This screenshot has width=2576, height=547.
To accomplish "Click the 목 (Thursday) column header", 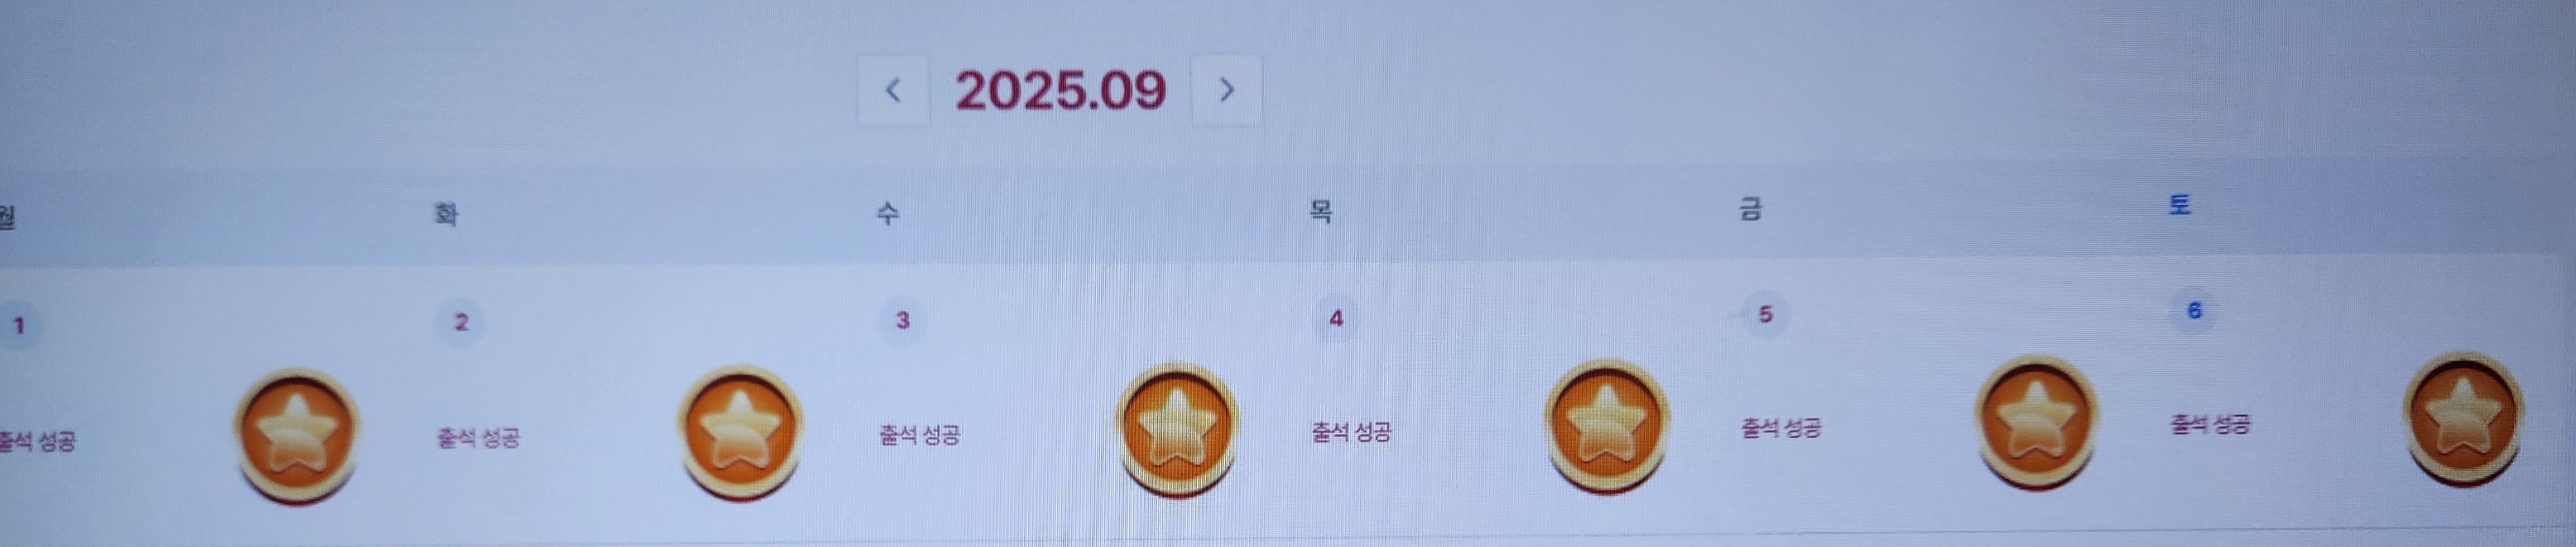I will click(1321, 211).
